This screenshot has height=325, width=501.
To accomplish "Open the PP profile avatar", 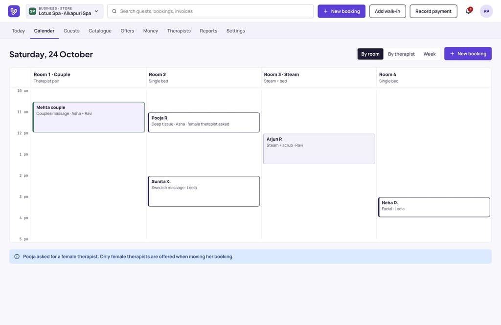I will (486, 11).
